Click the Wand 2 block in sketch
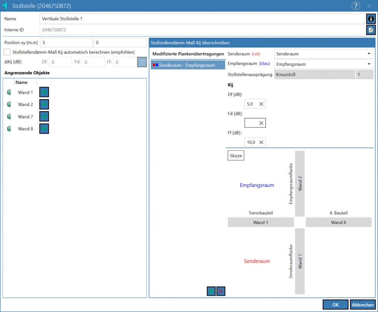The image size is (378, 312). pos(300,184)
